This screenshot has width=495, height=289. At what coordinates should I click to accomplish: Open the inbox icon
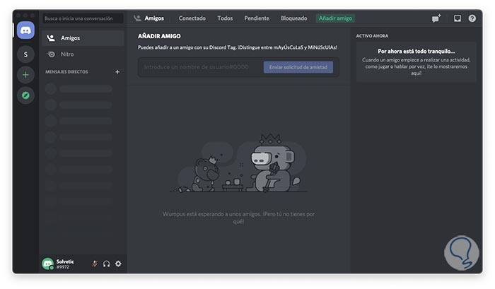[458, 18]
